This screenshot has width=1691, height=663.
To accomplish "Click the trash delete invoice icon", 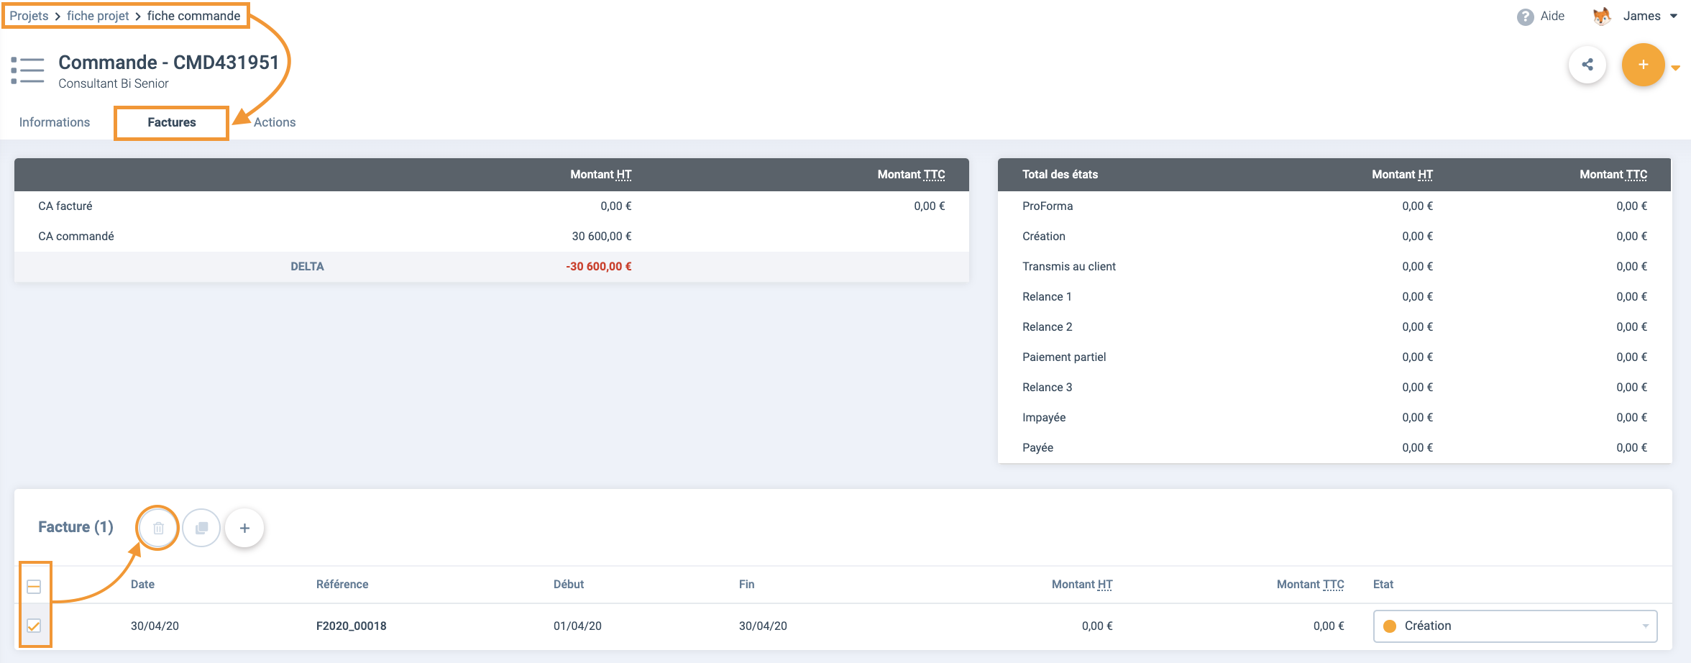I will click(x=158, y=529).
